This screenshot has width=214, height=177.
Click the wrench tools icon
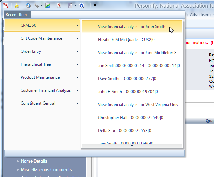click(36, 5)
